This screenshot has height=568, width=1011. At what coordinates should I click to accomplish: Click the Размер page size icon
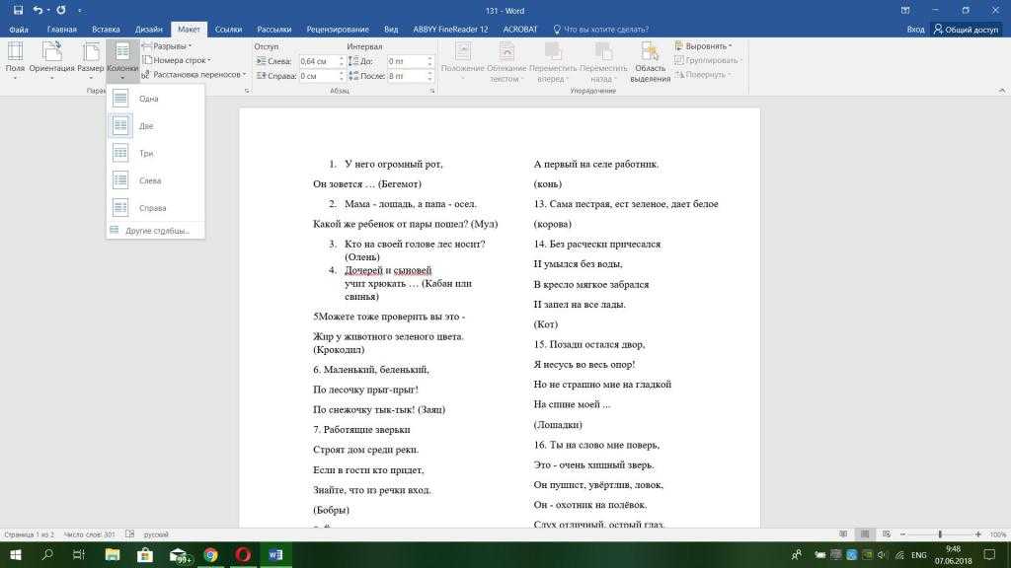click(x=90, y=59)
